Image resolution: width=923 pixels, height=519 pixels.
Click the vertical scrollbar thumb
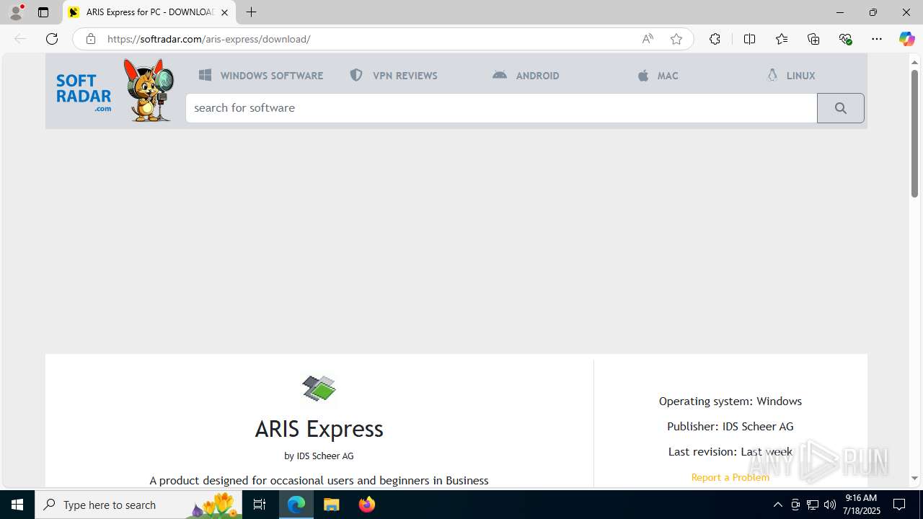point(914,133)
